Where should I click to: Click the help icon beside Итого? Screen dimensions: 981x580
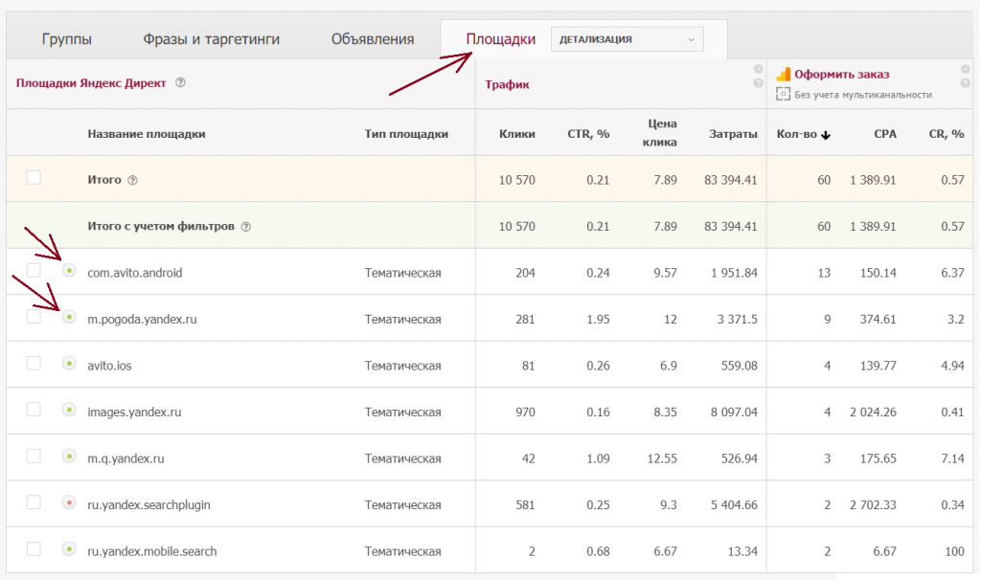[x=133, y=180]
